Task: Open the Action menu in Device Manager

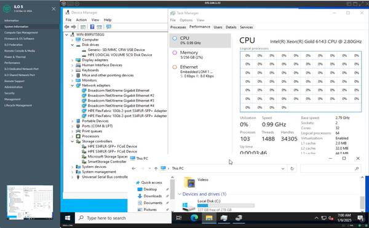Action: point(81,20)
